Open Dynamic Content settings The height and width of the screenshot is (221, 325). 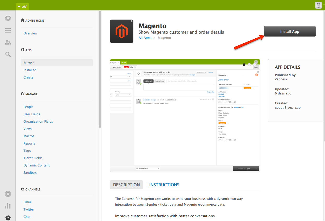pos(37,165)
